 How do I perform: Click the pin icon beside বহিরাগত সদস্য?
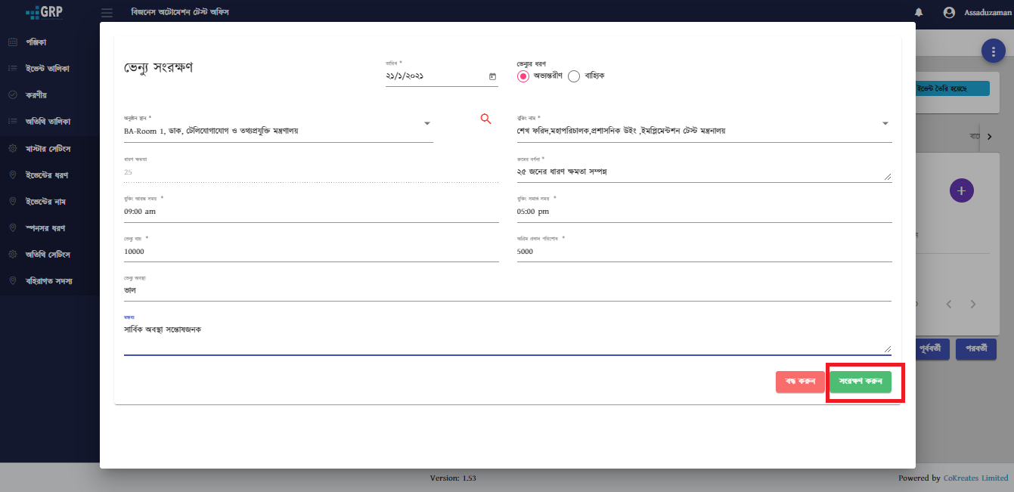13,281
